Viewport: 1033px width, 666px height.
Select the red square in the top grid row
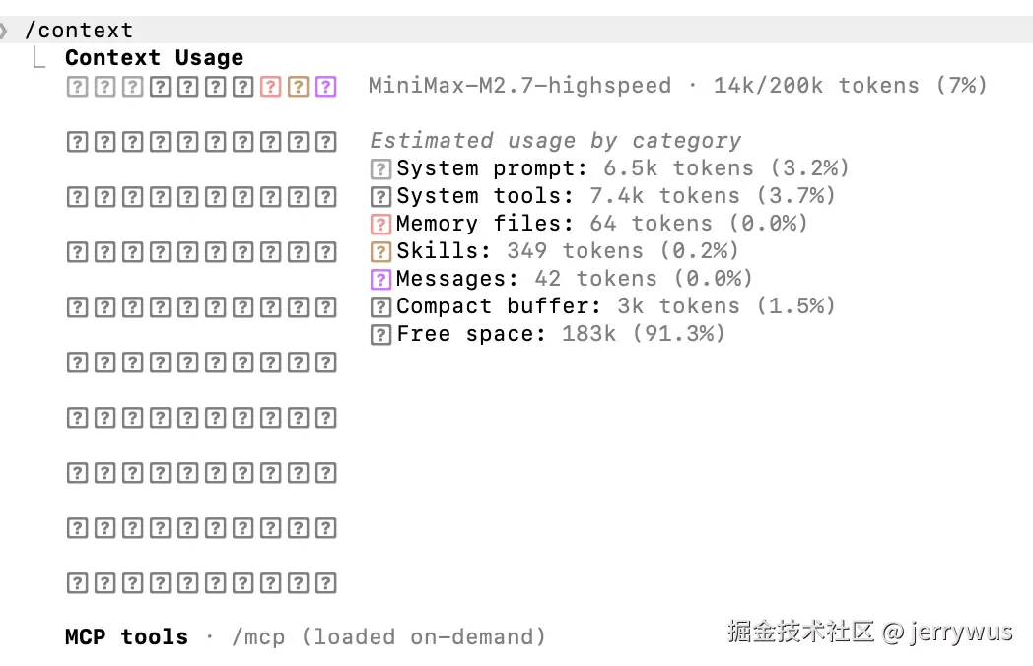click(x=270, y=87)
